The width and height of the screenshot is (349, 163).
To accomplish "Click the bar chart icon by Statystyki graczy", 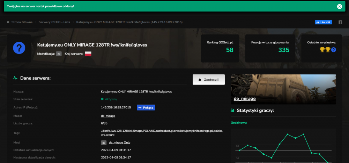I will pos(232,110).
